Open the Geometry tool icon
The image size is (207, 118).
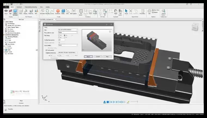pyautogui.click(x=42, y=11)
